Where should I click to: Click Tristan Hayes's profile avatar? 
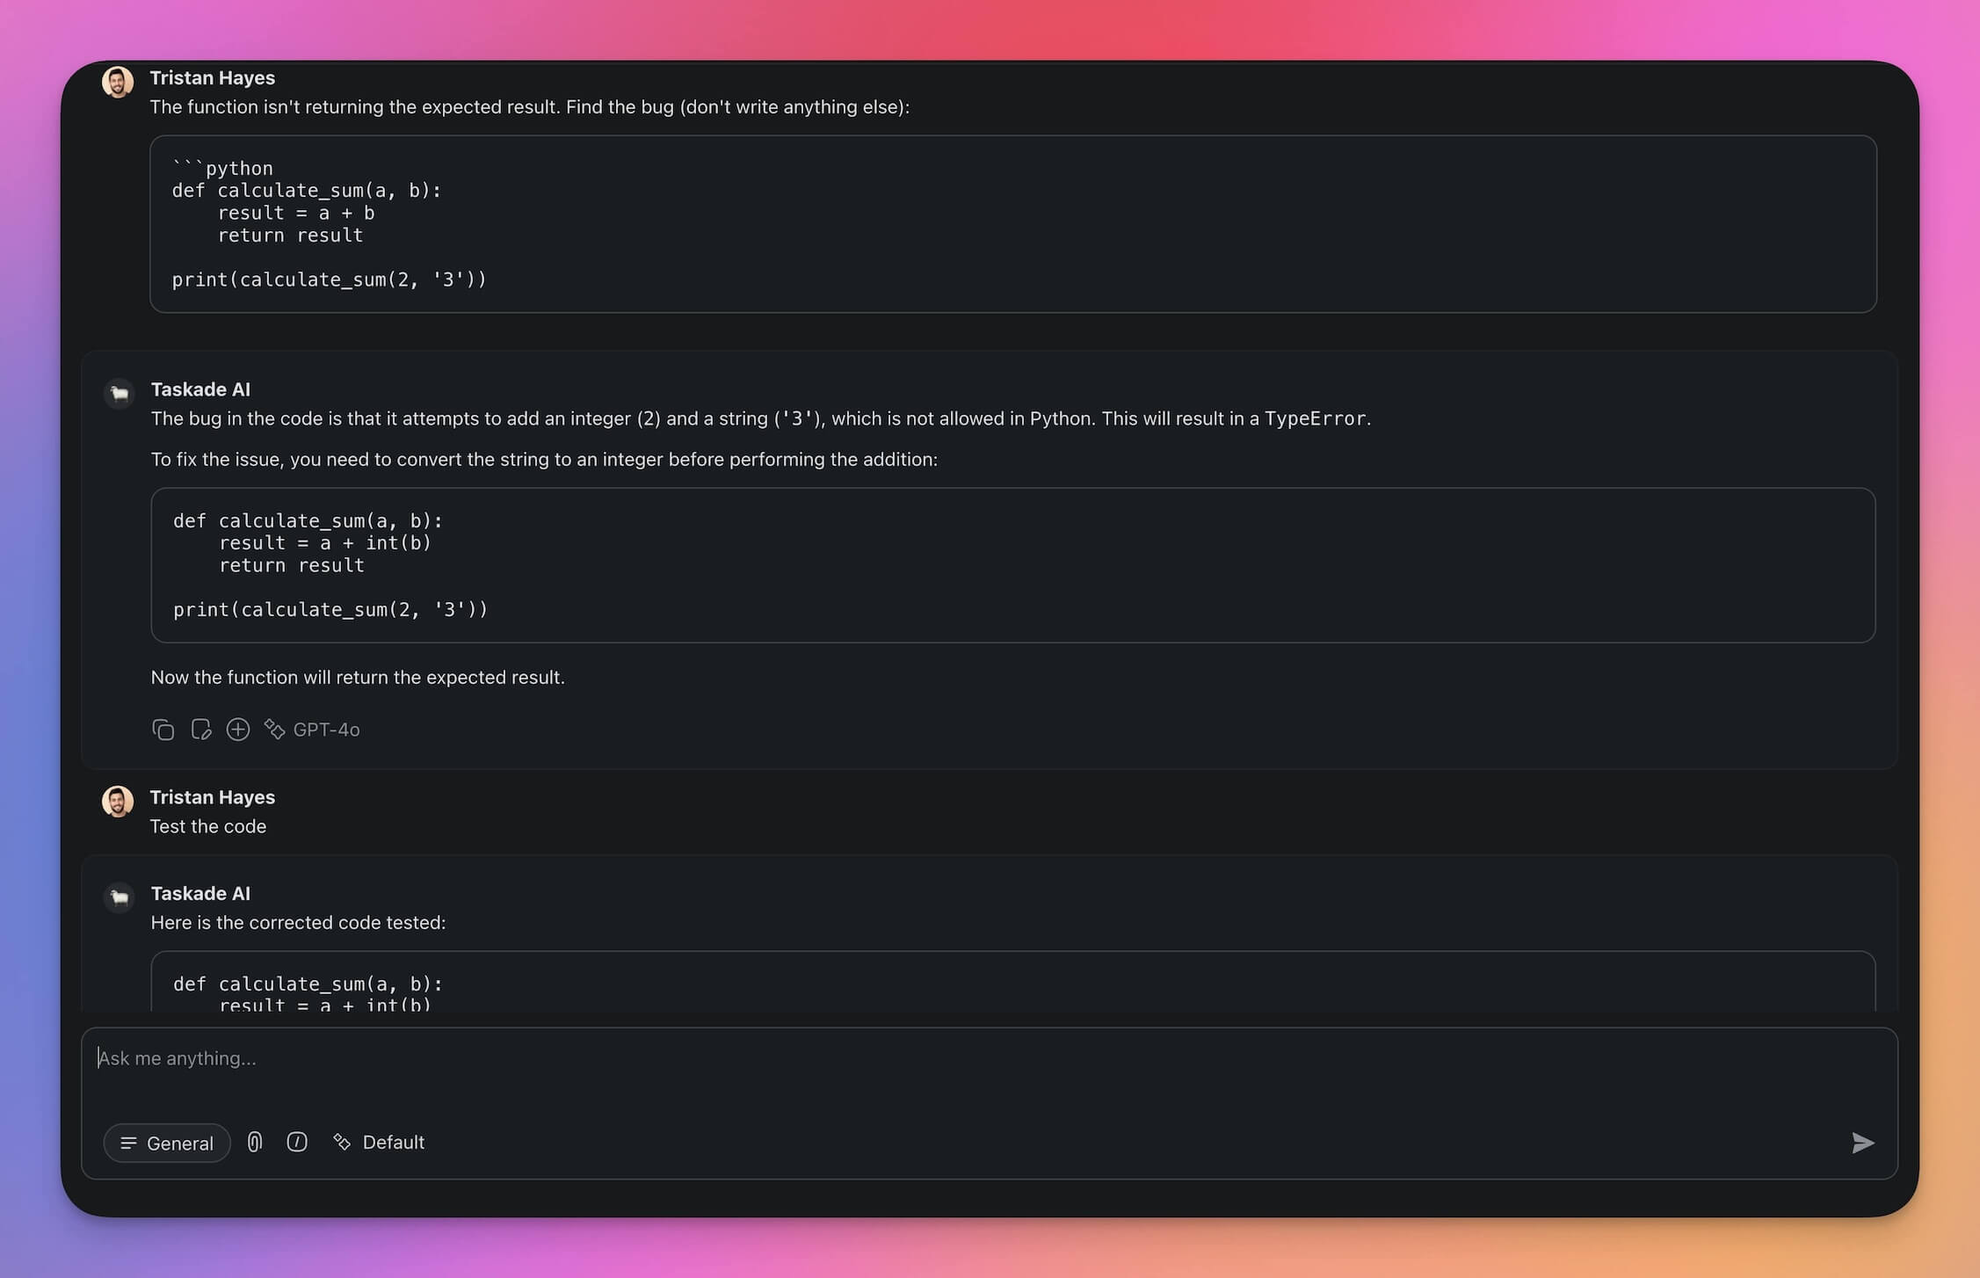[x=116, y=82]
